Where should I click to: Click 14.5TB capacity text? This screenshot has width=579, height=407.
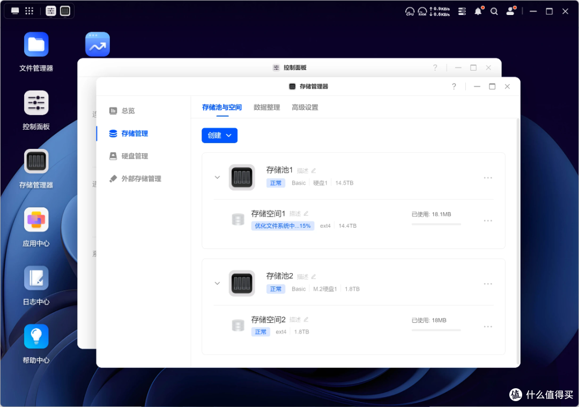[344, 183]
